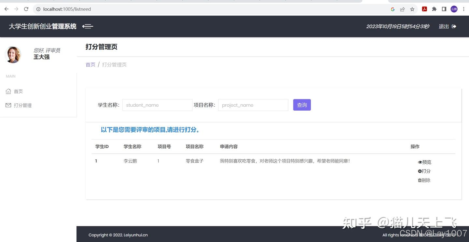
Task: Click the site info icon in address bar
Action: [x=38, y=9]
